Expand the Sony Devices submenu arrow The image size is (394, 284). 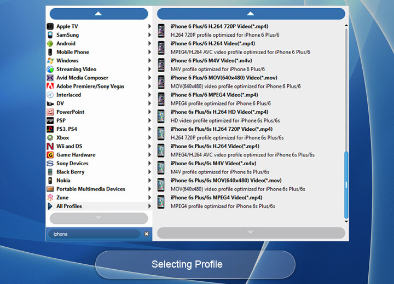click(x=149, y=164)
